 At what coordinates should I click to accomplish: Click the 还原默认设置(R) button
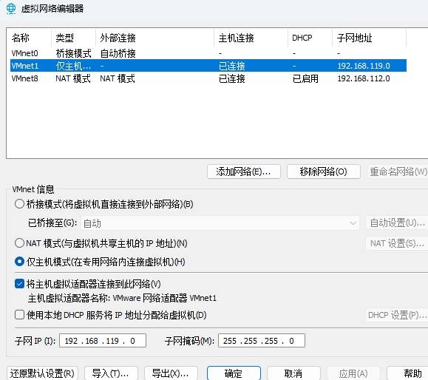pyautogui.click(x=42, y=373)
